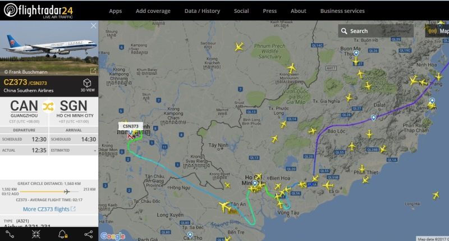
Task: Close the CZ373 flight details panel
Action: 93,26
